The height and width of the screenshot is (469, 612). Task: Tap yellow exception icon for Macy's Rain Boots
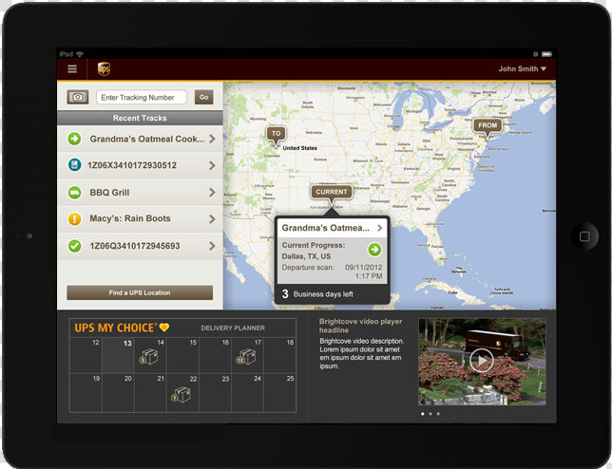pos(74,218)
